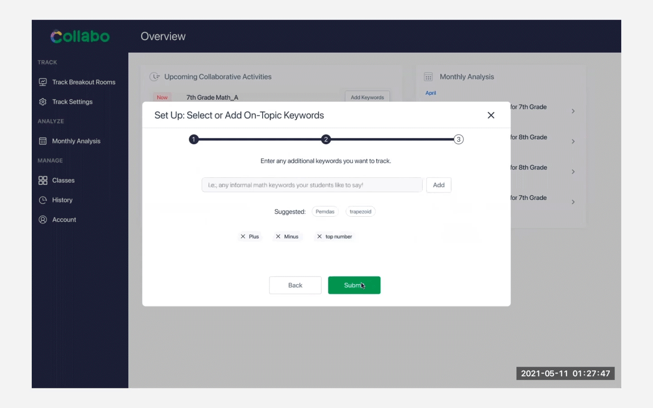Viewport: 653px width, 408px height.
Task: Click the additional keywords input field
Action: click(312, 185)
